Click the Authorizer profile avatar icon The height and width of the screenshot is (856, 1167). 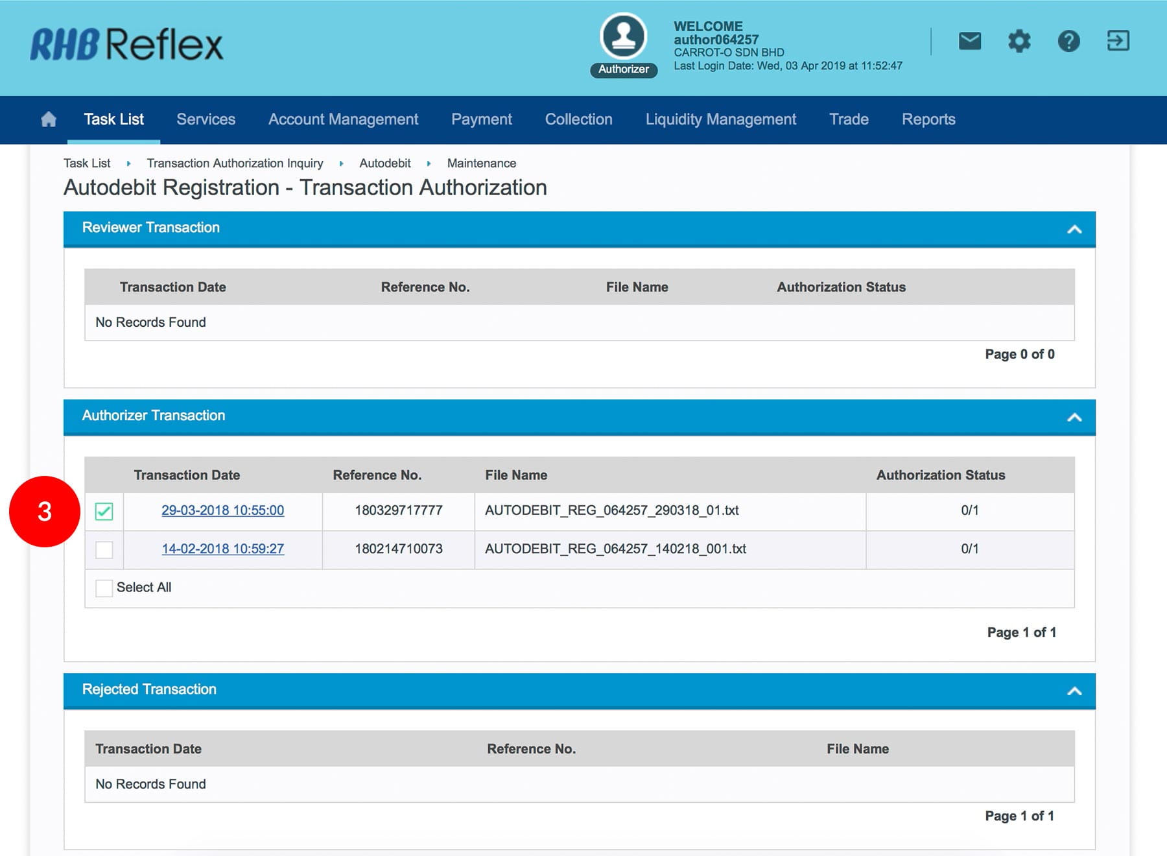pos(623,36)
